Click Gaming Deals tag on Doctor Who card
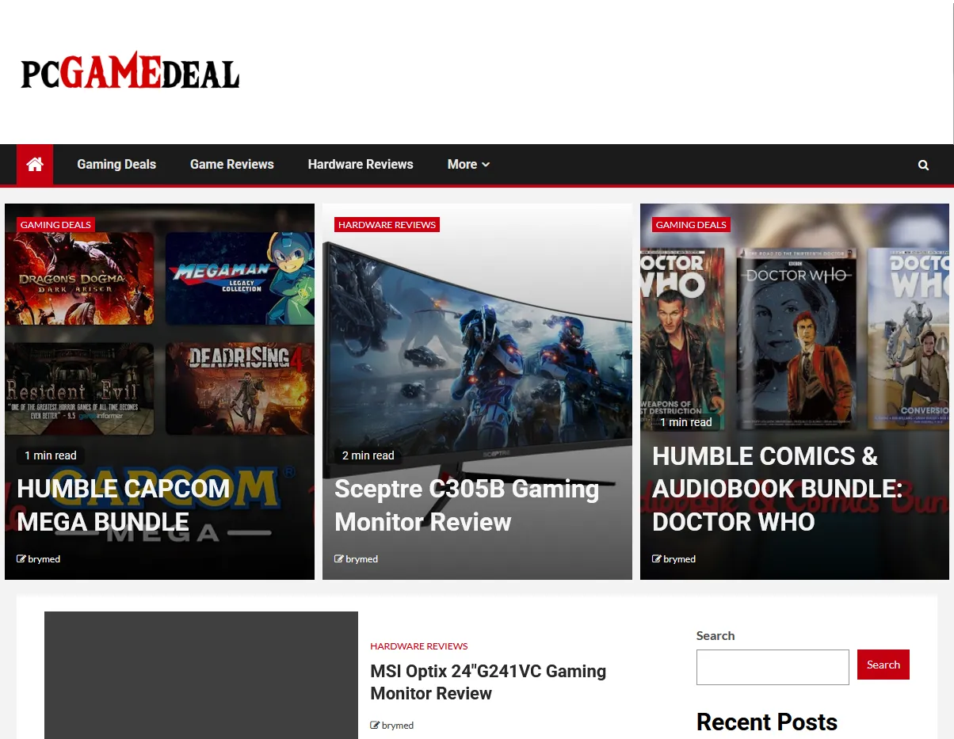954x739 pixels. [691, 225]
